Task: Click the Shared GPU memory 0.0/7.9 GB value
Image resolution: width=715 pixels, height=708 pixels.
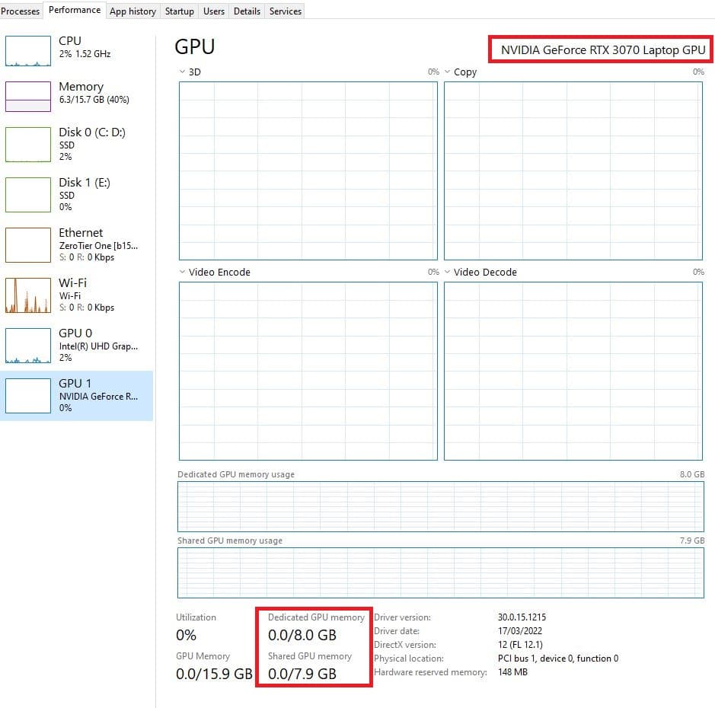Action: pyautogui.click(x=302, y=674)
